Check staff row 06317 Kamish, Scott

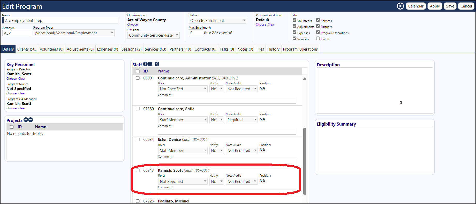tap(138, 170)
